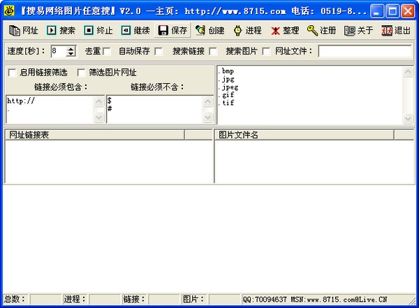Viewport: 419px width, 308px height.
Task: Click the 保存 (save) floppy button
Action: pyautogui.click(x=172, y=30)
